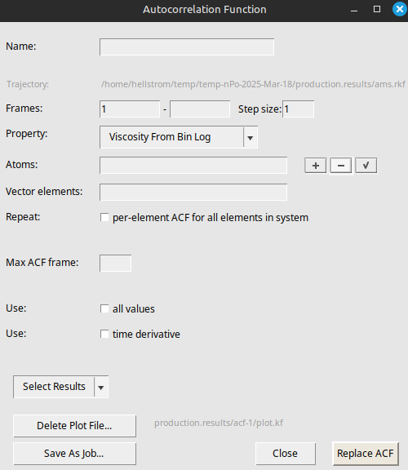The image size is (408, 470).
Task: Close the Autocorrelation Function window with the blue X
Action: point(400,9)
